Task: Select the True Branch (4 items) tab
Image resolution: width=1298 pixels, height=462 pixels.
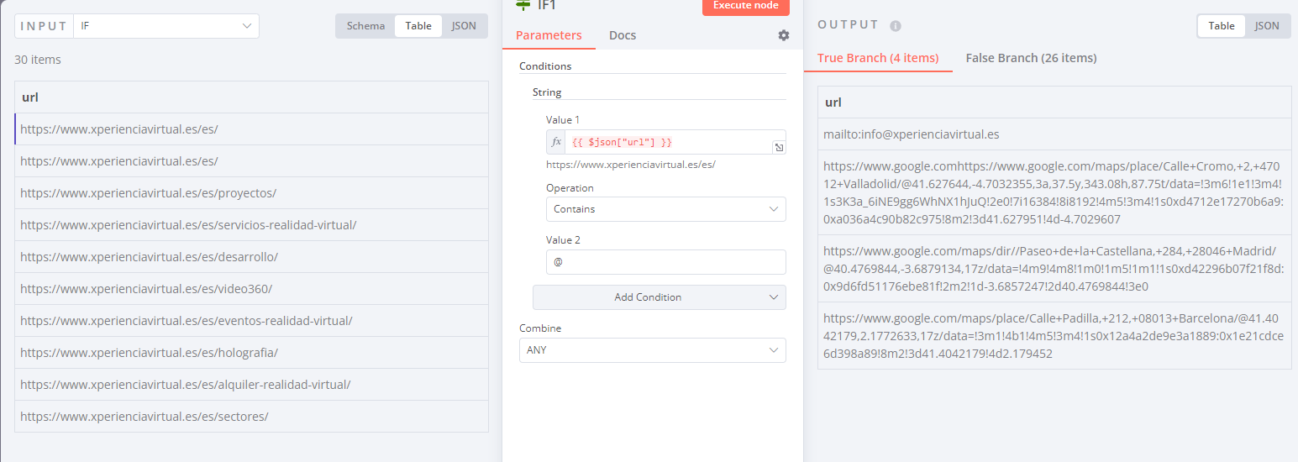Action: point(878,58)
